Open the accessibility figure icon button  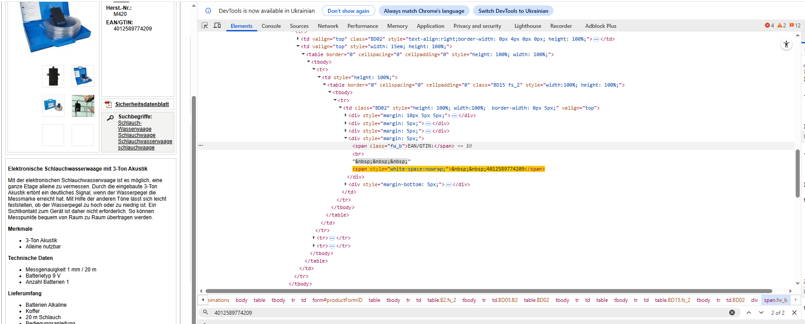[786, 44]
